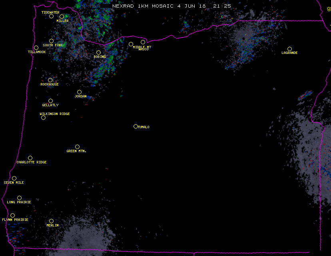Select the Miller station marker
The width and height of the screenshot is (331, 256).
click(62, 17)
